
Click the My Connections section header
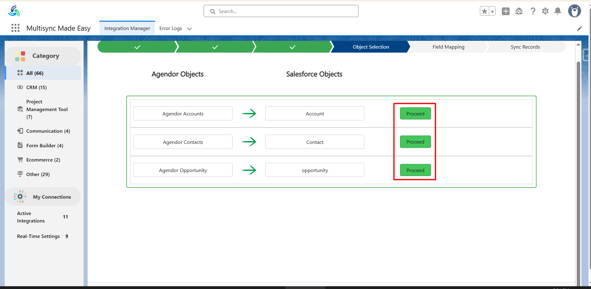click(52, 197)
